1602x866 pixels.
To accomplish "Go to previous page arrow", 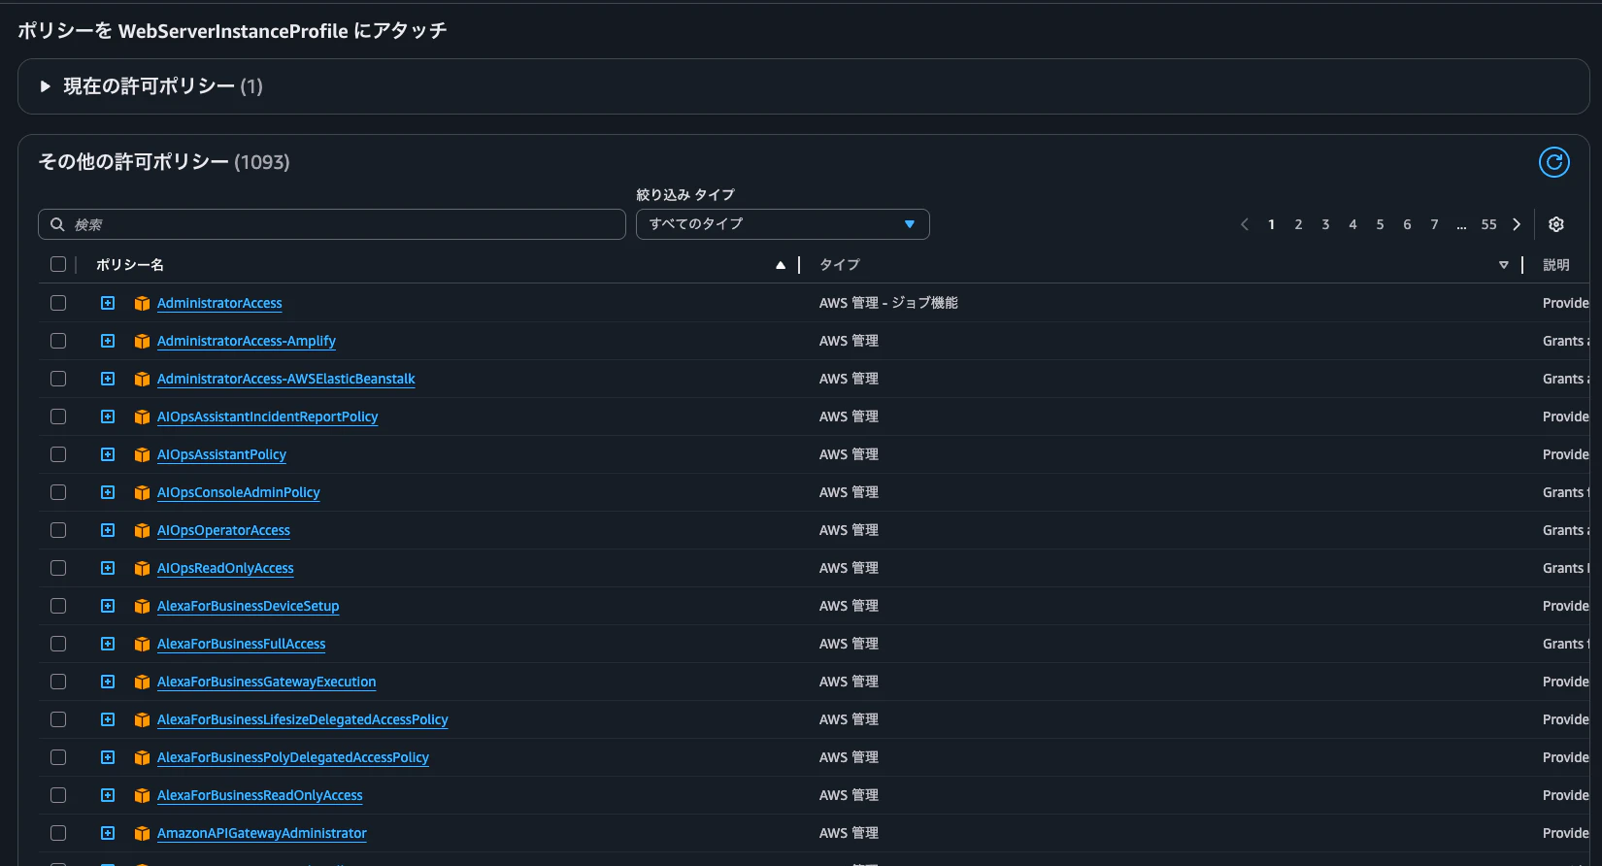I will click(1245, 224).
